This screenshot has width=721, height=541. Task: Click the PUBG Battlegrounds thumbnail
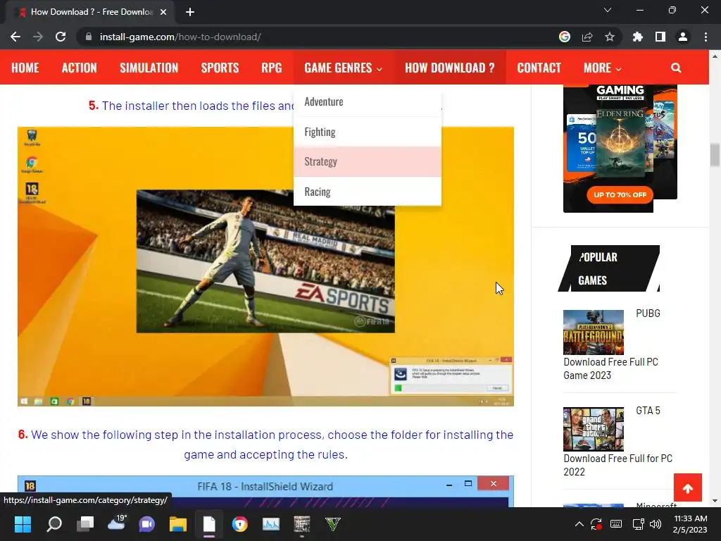click(593, 332)
